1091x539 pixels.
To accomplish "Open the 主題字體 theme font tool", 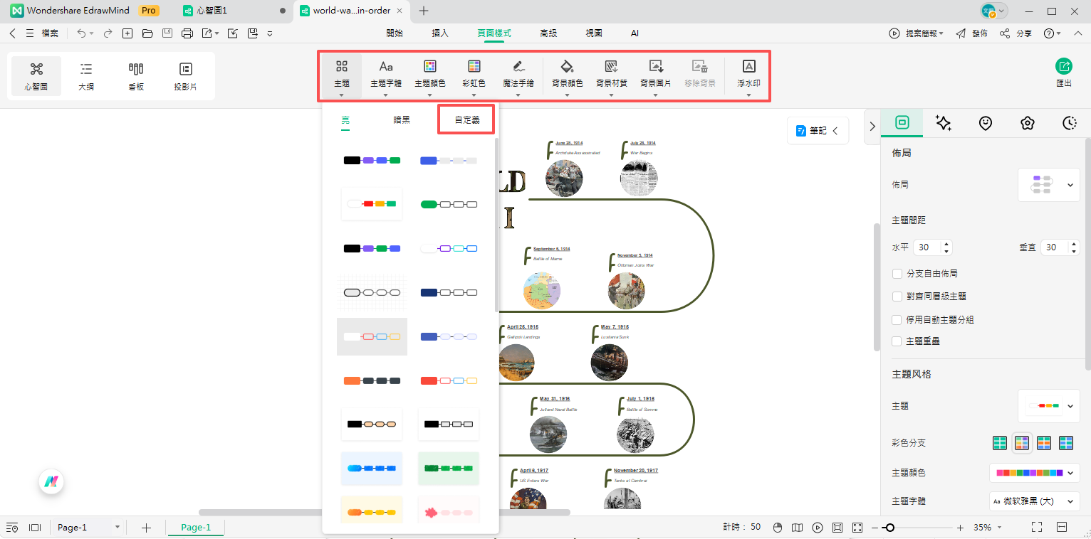I will [385, 75].
